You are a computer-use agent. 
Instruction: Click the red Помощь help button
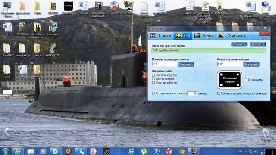[264, 34]
